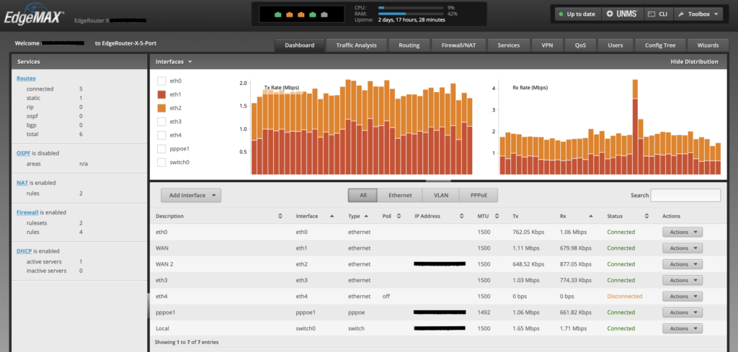Sort by the Description column arrows

(x=280, y=216)
